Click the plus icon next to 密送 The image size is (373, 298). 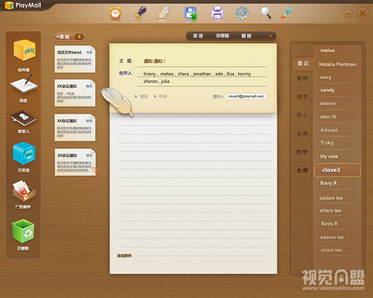(136, 96)
